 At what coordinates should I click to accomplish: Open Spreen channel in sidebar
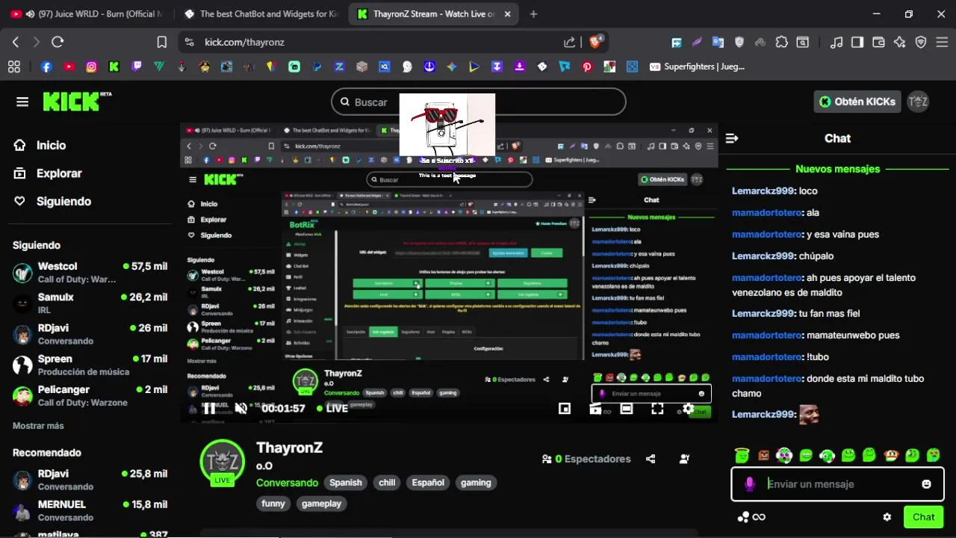90,365
